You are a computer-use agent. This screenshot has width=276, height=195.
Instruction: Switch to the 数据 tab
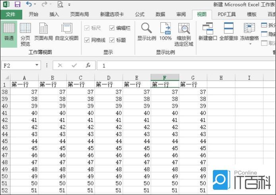click(x=160, y=14)
